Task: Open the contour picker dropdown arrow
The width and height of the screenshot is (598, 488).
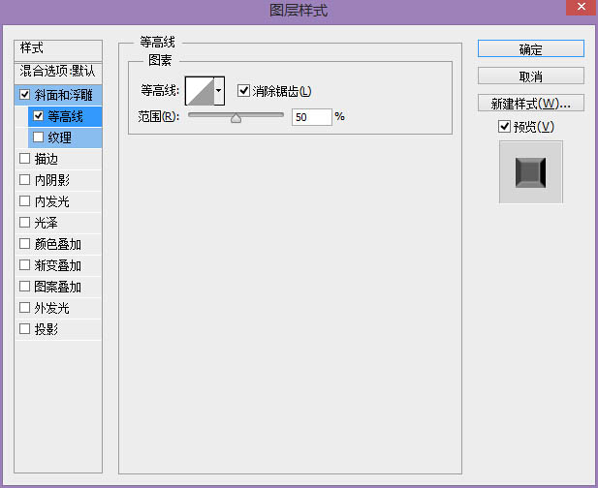Action: click(x=219, y=91)
